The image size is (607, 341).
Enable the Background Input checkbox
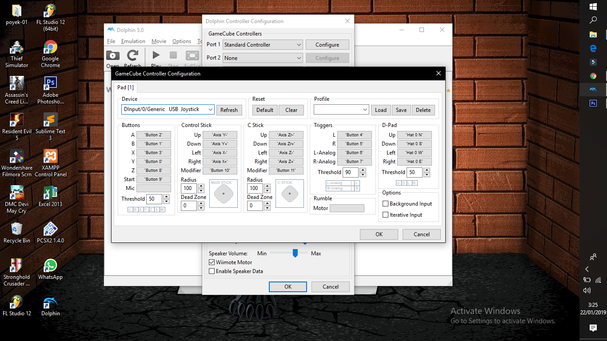(386, 204)
